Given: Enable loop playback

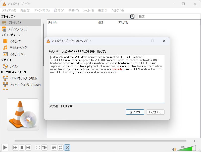Looking at the screenshot, I should (60, 147).
